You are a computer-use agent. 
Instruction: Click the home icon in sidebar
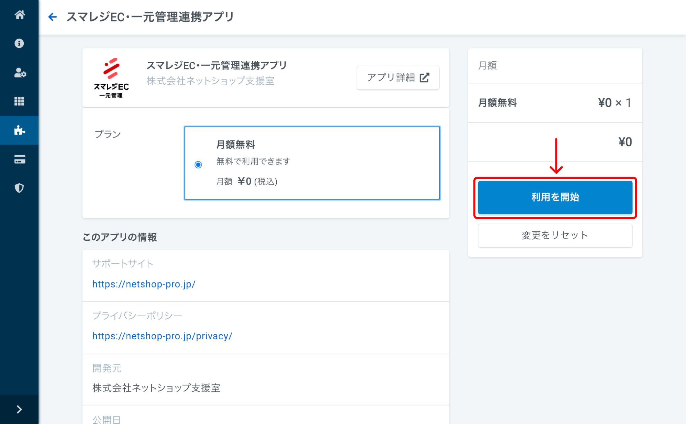pyautogui.click(x=19, y=15)
